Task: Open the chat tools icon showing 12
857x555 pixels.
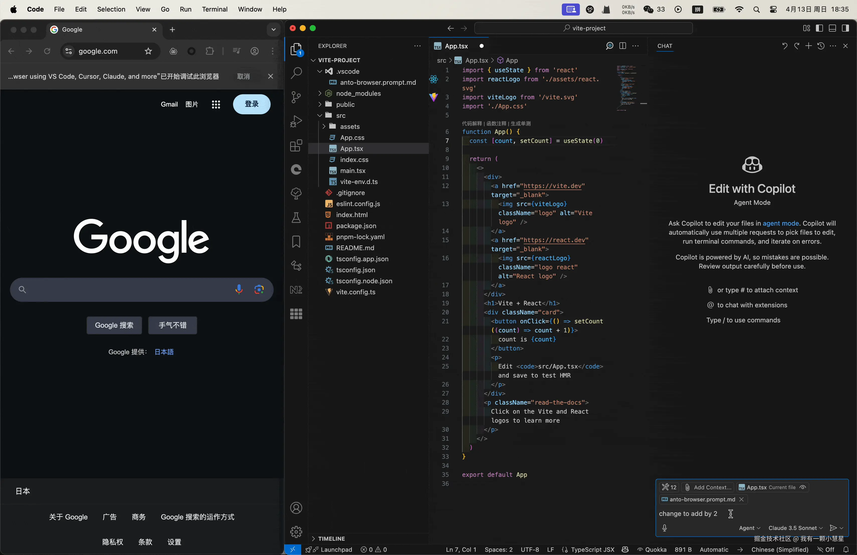Action: point(669,487)
